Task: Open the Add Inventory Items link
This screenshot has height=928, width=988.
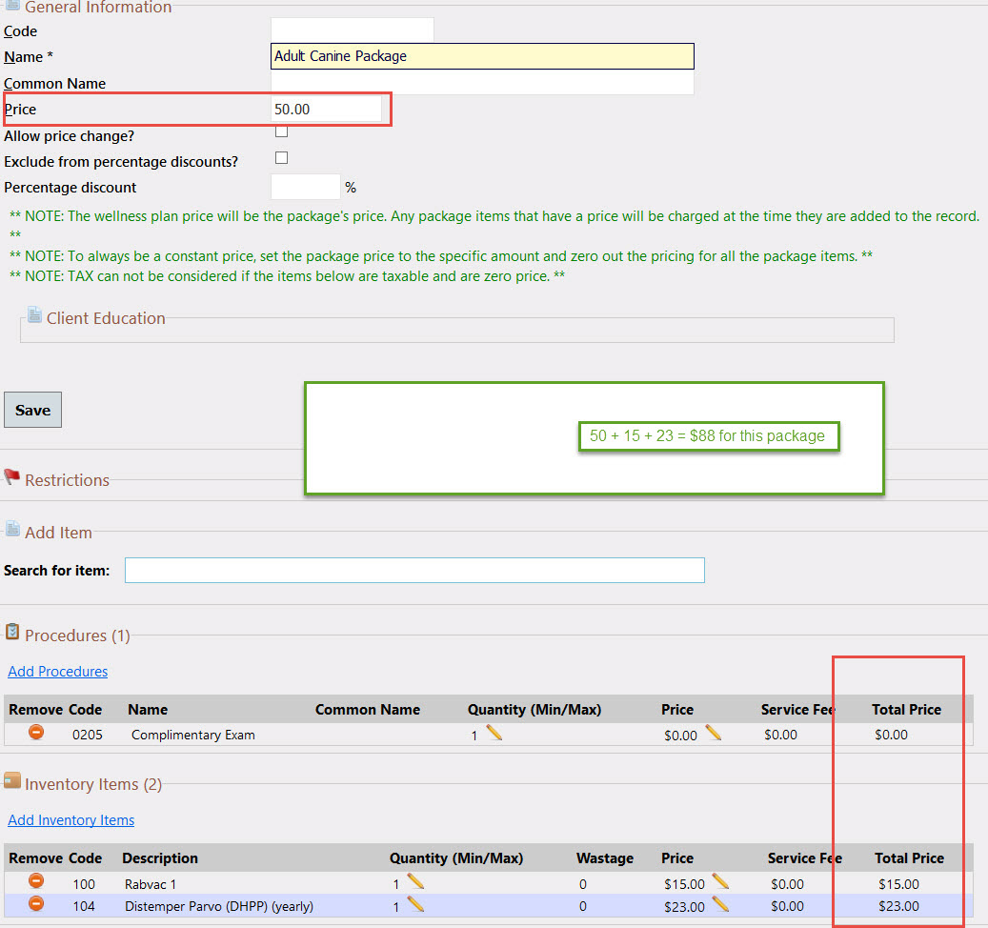Action: tap(71, 820)
